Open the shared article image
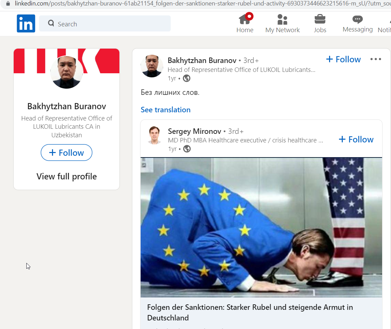The height and width of the screenshot is (329, 391). 261,227
